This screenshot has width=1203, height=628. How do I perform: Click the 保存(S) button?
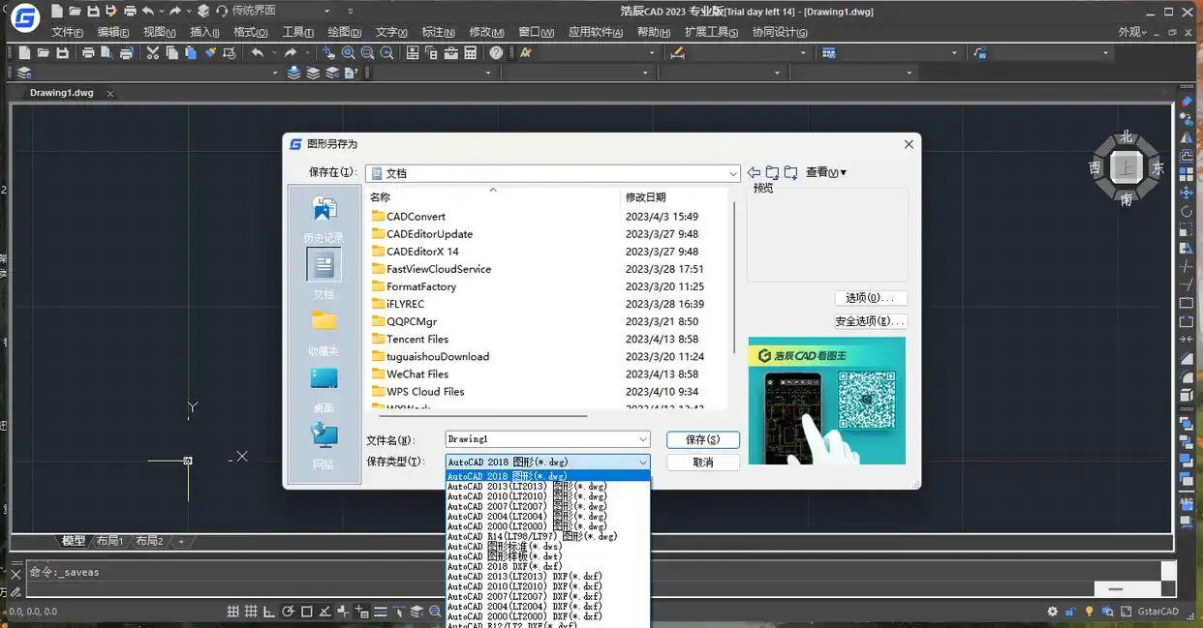click(703, 439)
